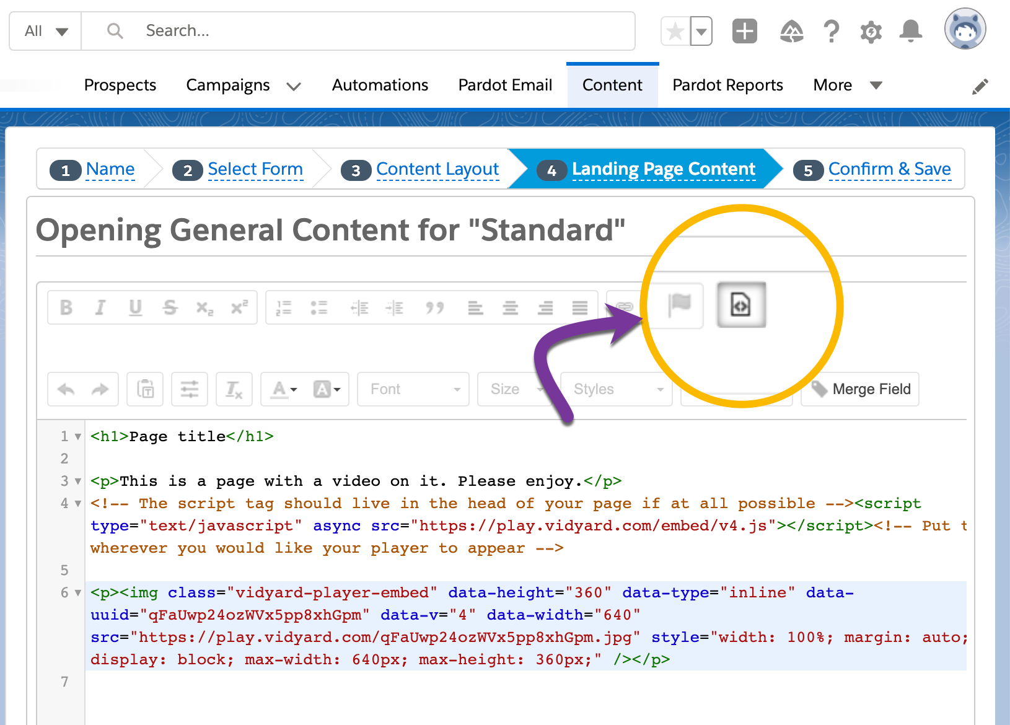Viewport: 1010px width, 725px height.
Task: Go to Campaigns tab
Action: pyautogui.click(x=228, y=85)
